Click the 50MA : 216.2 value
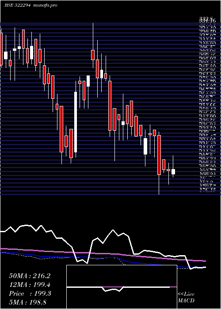Screen dimensions: 221x309 (30, 276)
